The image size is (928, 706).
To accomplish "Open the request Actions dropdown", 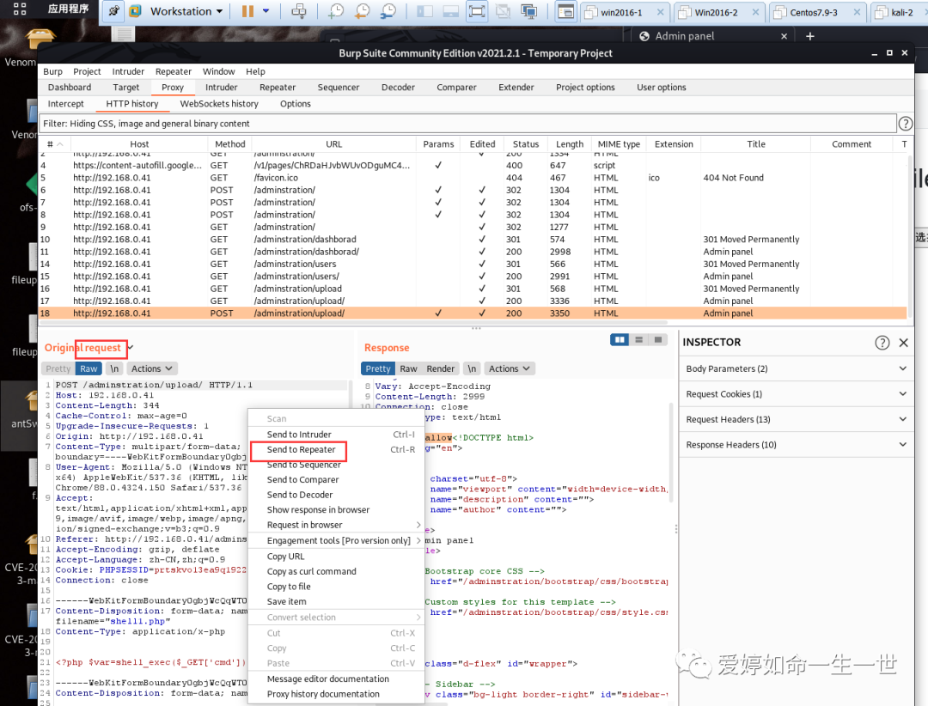I will point(151,368).
